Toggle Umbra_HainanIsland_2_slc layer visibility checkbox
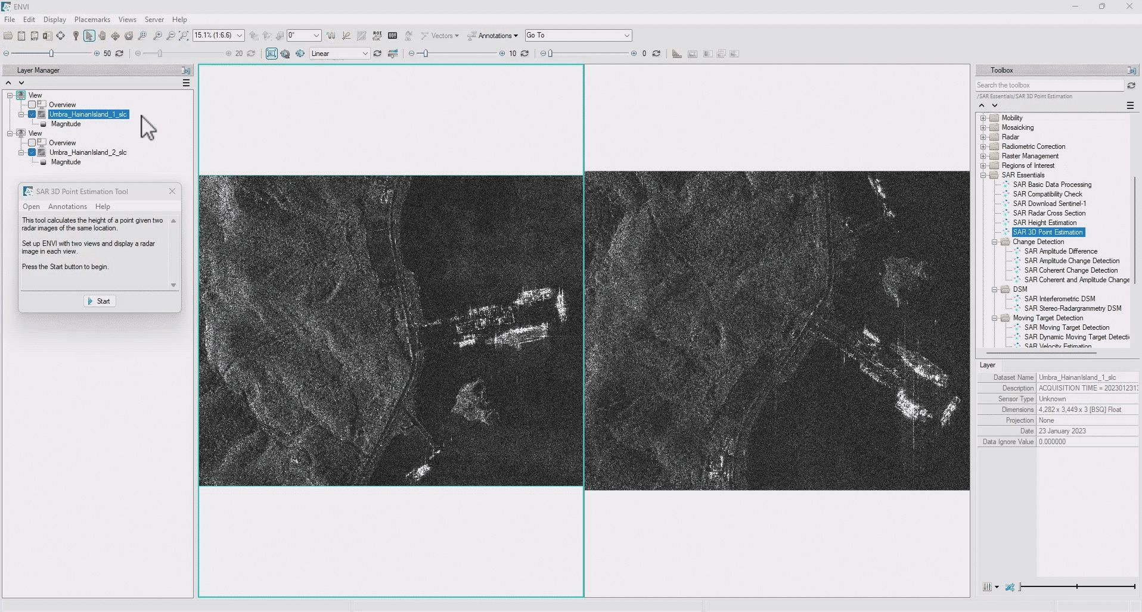Viewport: 1142px width, 612px height. (32, 152)
